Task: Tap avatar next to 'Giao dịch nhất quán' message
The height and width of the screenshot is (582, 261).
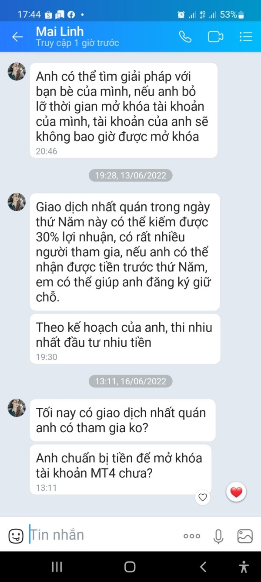Action: tap(17, 202)
